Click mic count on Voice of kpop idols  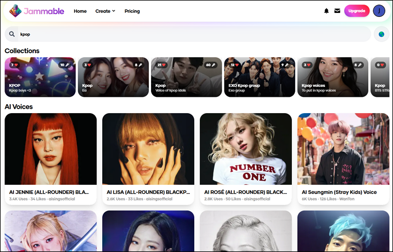coord(211,65)
